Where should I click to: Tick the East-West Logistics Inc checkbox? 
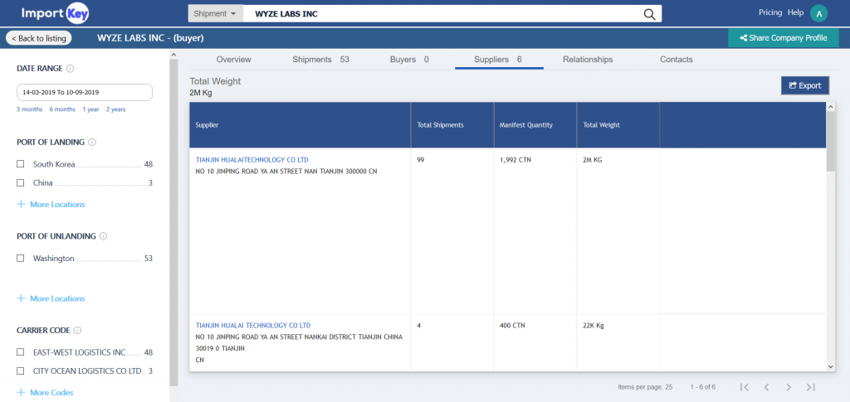[x=21, y=352]
